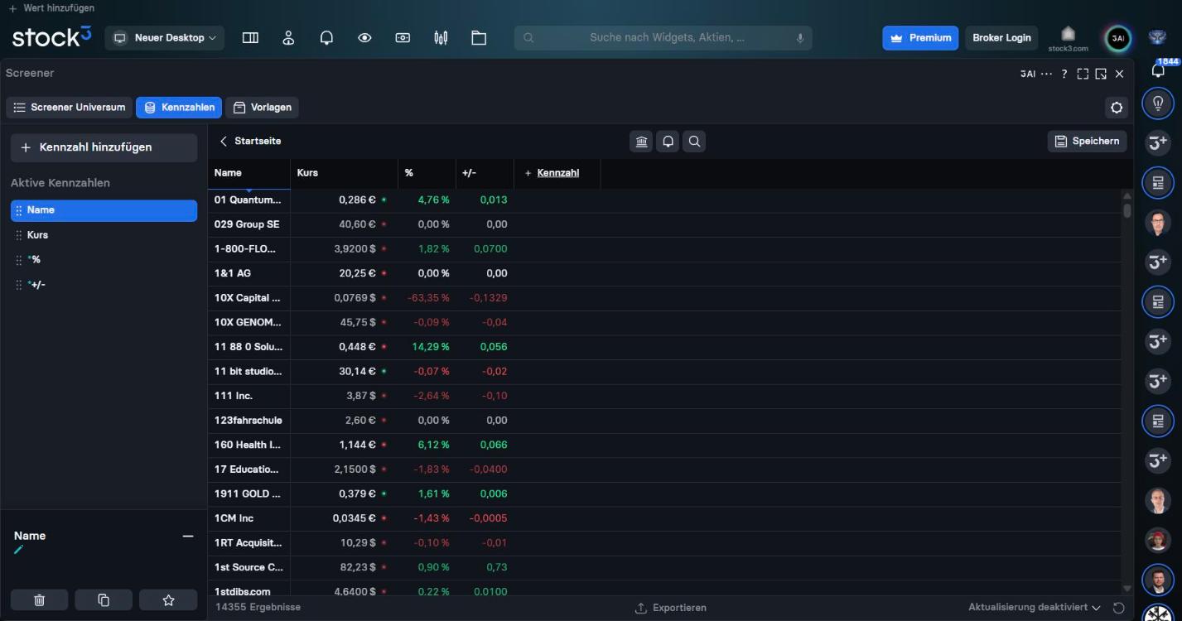This screenshot has width=1182, height=621.
Task: Open the Screener three-dots menu
Action: (1046, 74)
